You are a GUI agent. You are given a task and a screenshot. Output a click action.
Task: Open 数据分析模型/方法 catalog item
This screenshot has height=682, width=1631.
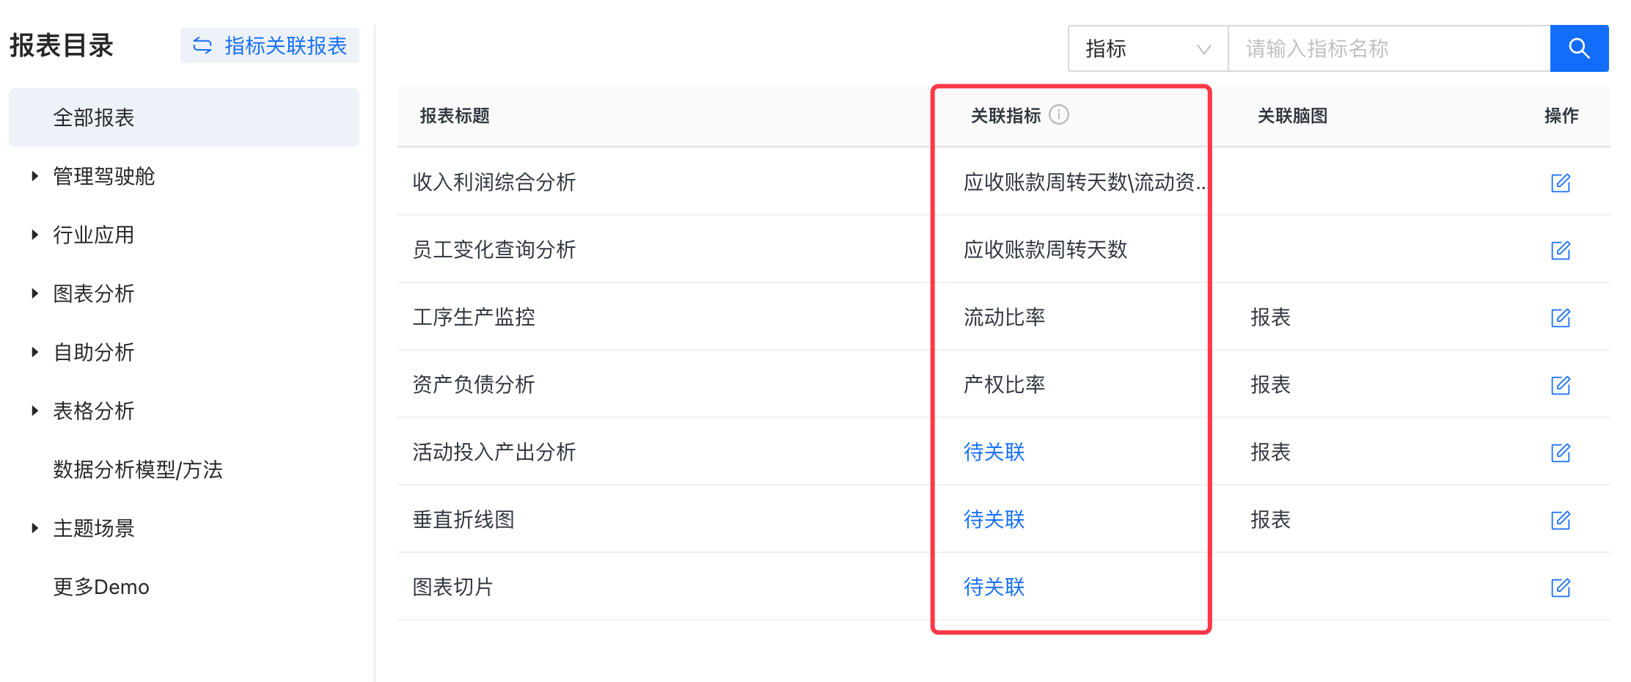click(x=138, y=469)
